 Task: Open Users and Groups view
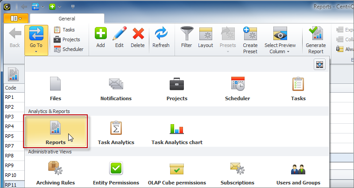pos(298,173)
